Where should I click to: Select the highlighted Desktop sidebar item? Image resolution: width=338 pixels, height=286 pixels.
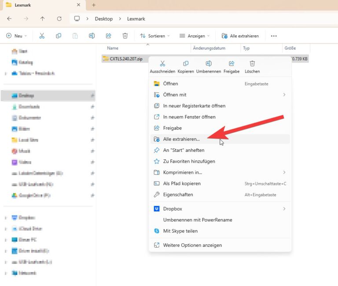[x=48, y=95]
